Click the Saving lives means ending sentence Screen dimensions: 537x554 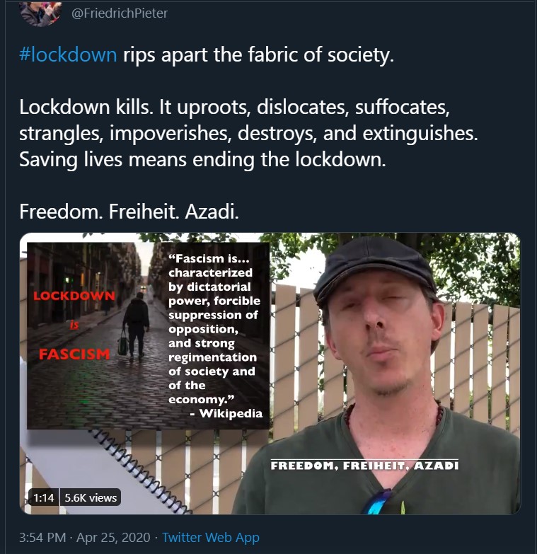[202, 159]
